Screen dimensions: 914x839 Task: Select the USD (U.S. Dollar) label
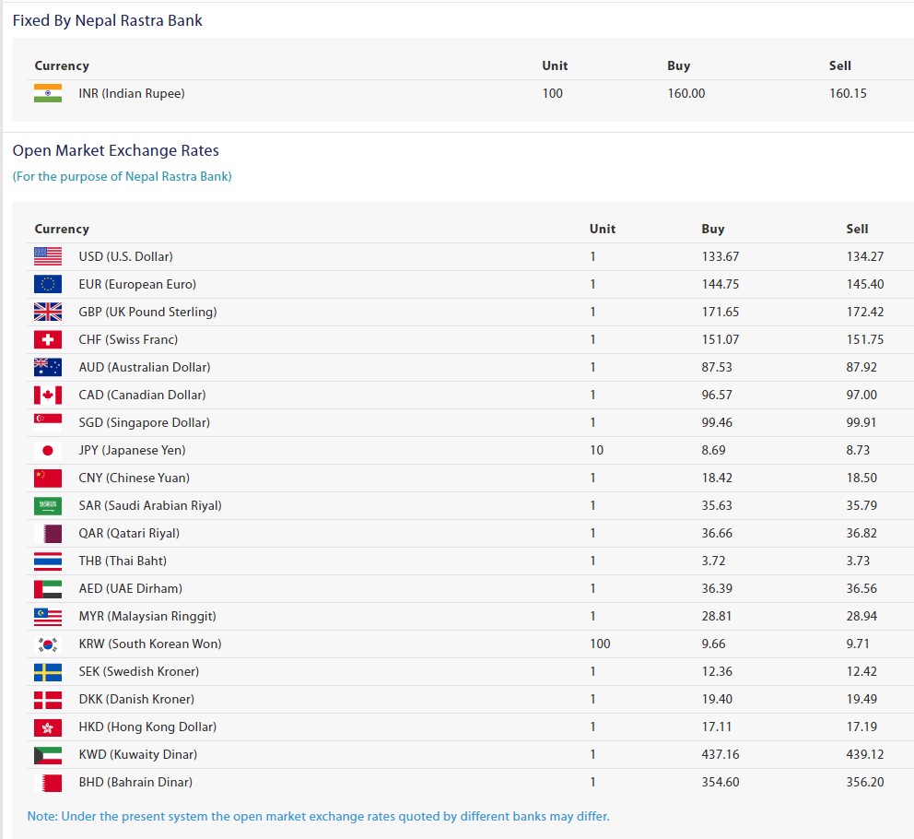(x=125, y=256)
